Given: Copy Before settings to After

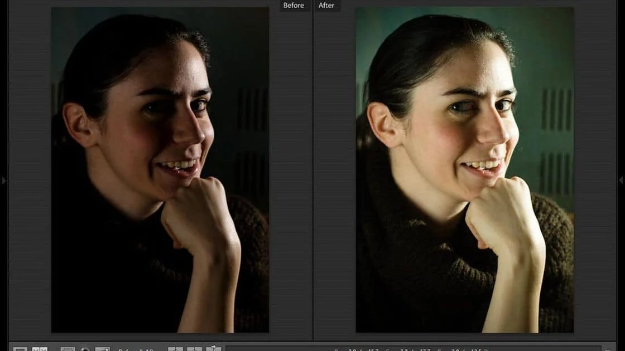Looking at the screenshot, I should 176,349.
